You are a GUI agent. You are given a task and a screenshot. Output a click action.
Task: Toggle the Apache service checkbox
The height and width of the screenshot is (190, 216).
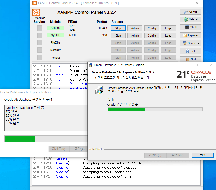(x=40, y=28)
